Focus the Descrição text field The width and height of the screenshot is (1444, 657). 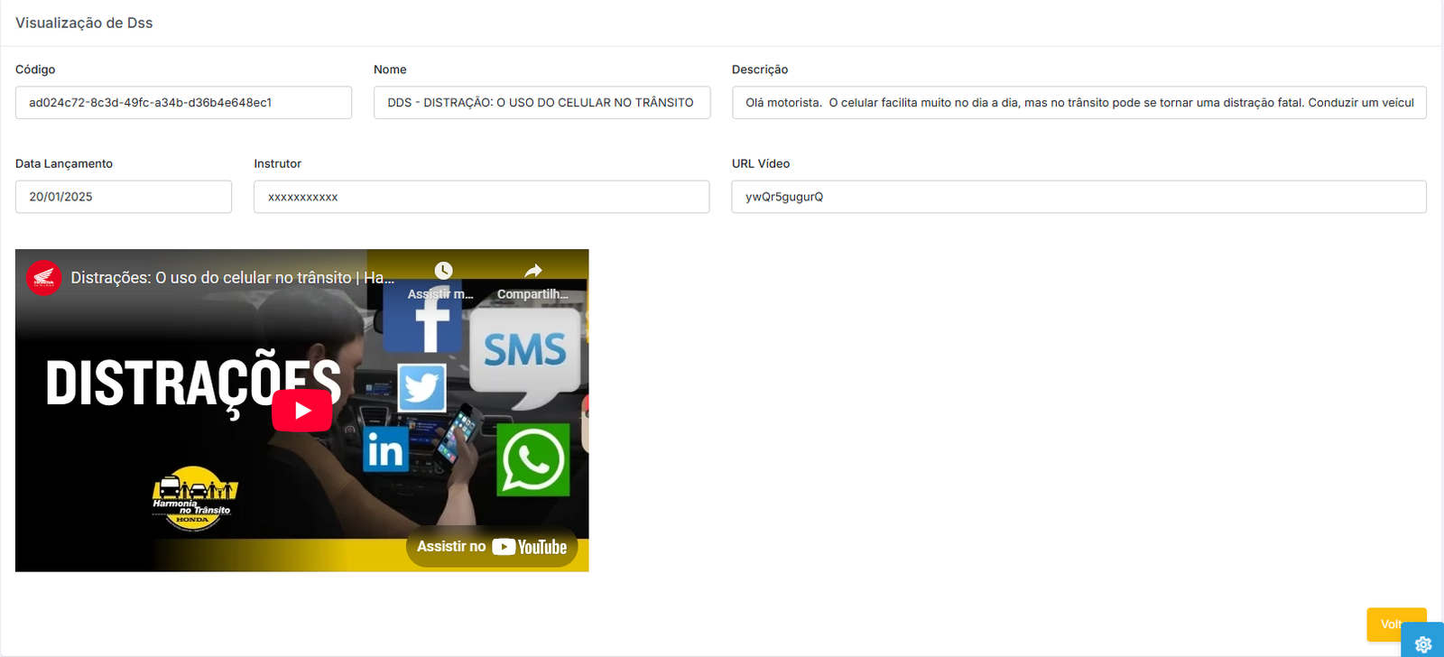point(1078,103)
